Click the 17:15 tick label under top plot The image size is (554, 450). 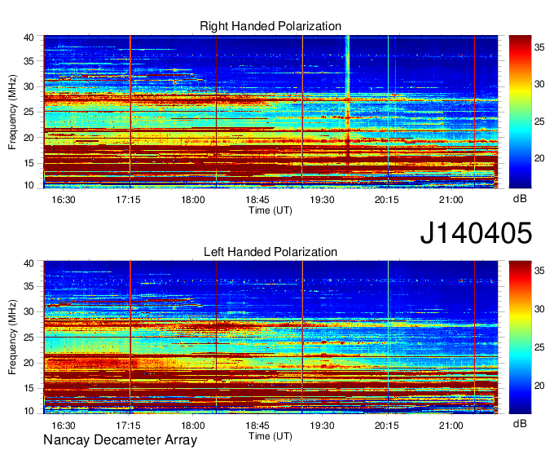[128, 200]
